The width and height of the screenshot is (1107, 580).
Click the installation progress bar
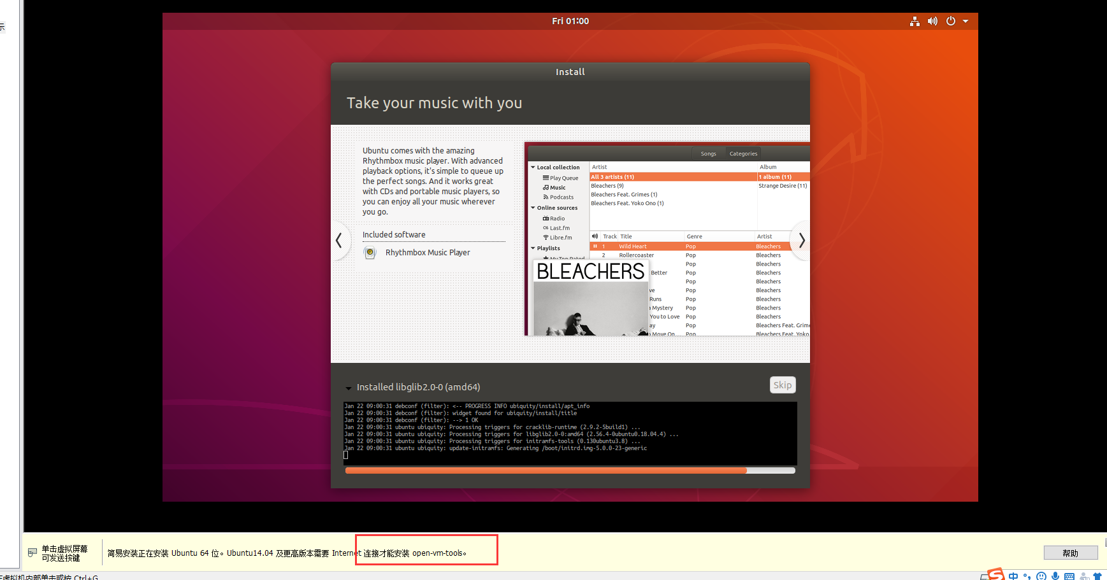point(570,470)
